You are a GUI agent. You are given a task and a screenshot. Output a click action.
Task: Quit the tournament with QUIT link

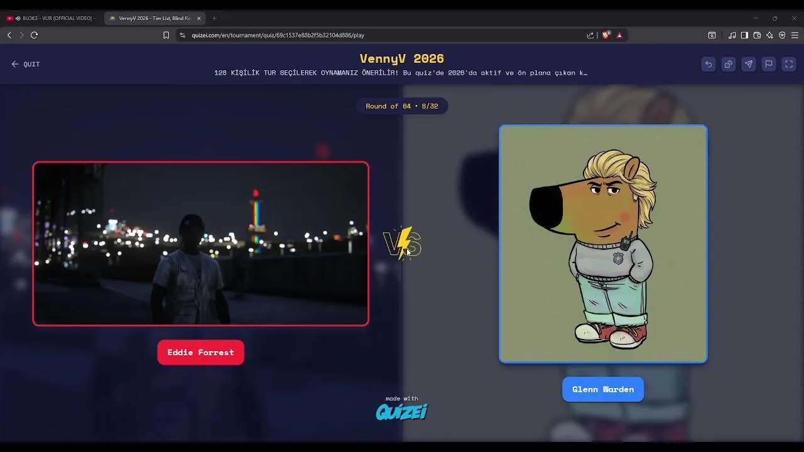tap(26, 64)
